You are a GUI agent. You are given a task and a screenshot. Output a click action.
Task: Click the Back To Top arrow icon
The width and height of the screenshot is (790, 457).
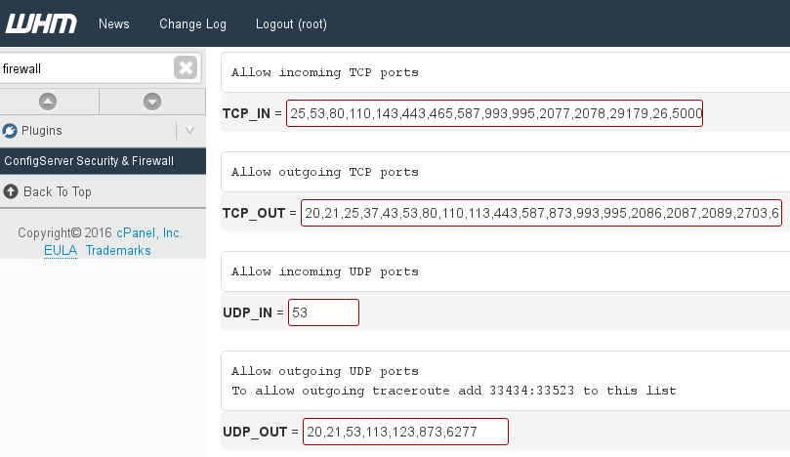click(11, 191)
